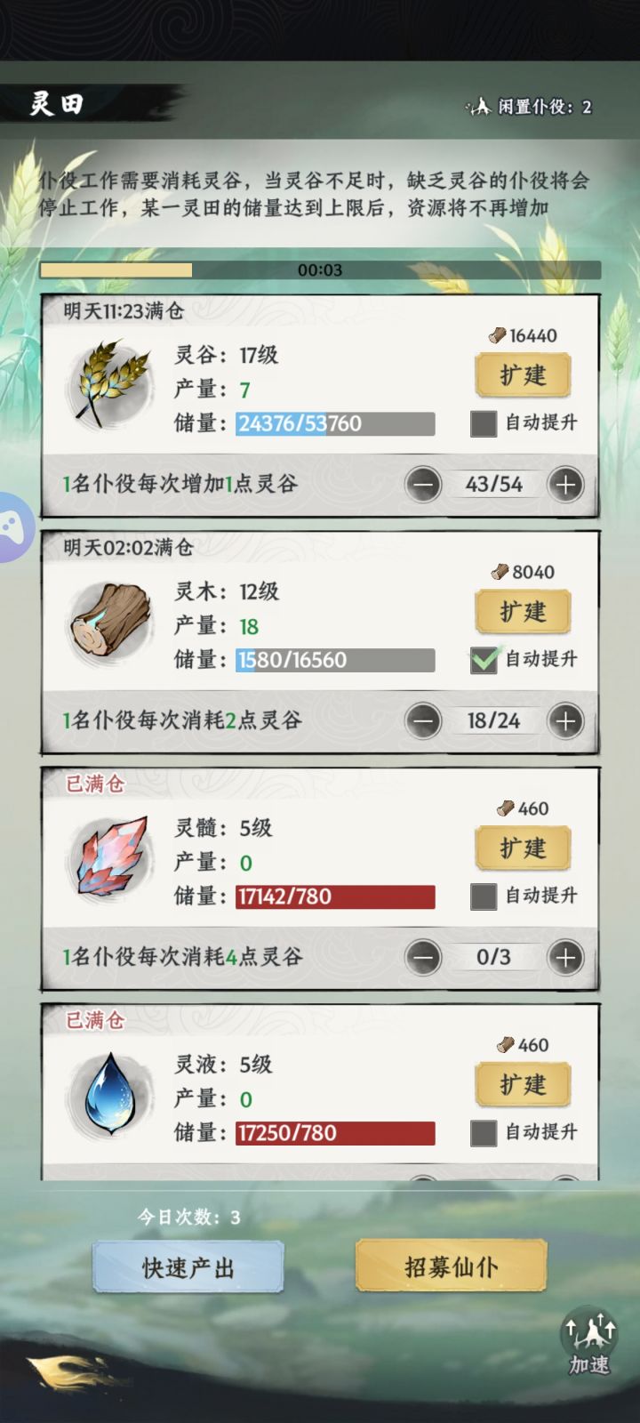
Task: Click 扩建 for the 灵谷 field
Action: (523, 375)
